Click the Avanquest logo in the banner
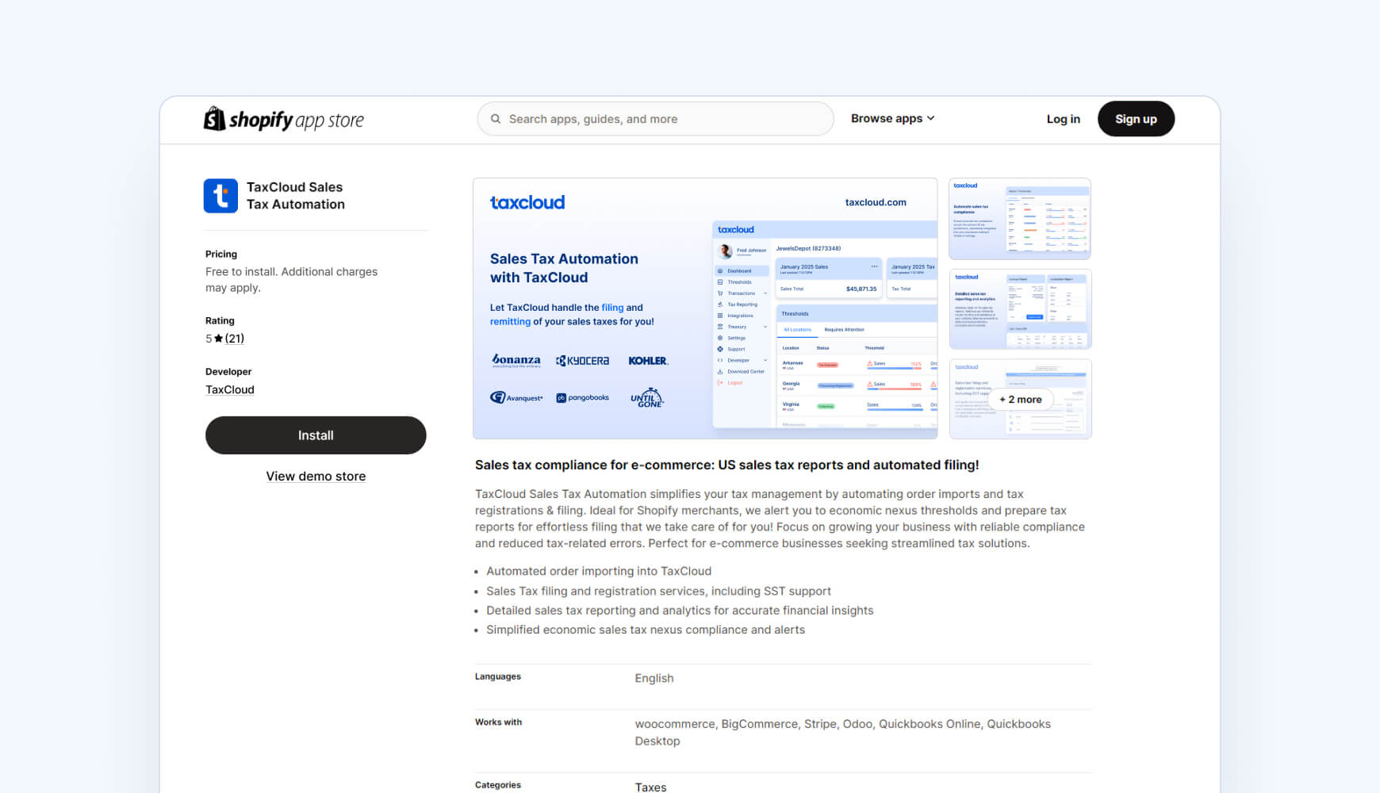The width and height of the screenshot is (1380, 793). 516,397
